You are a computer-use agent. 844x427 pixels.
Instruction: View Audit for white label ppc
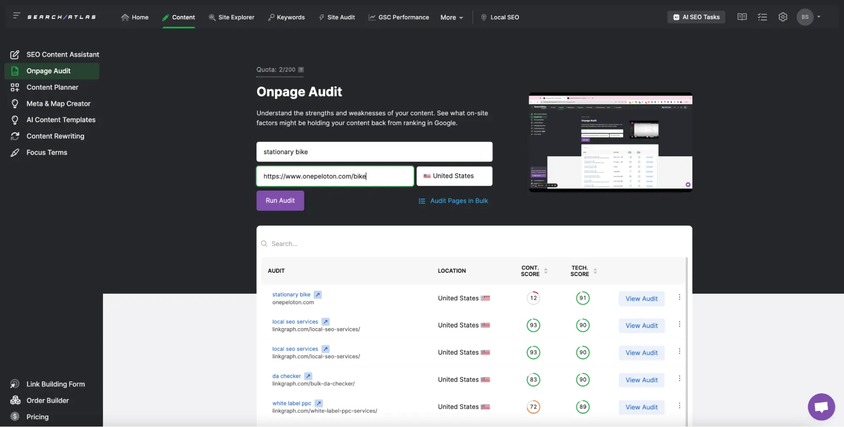pos(641,407)
